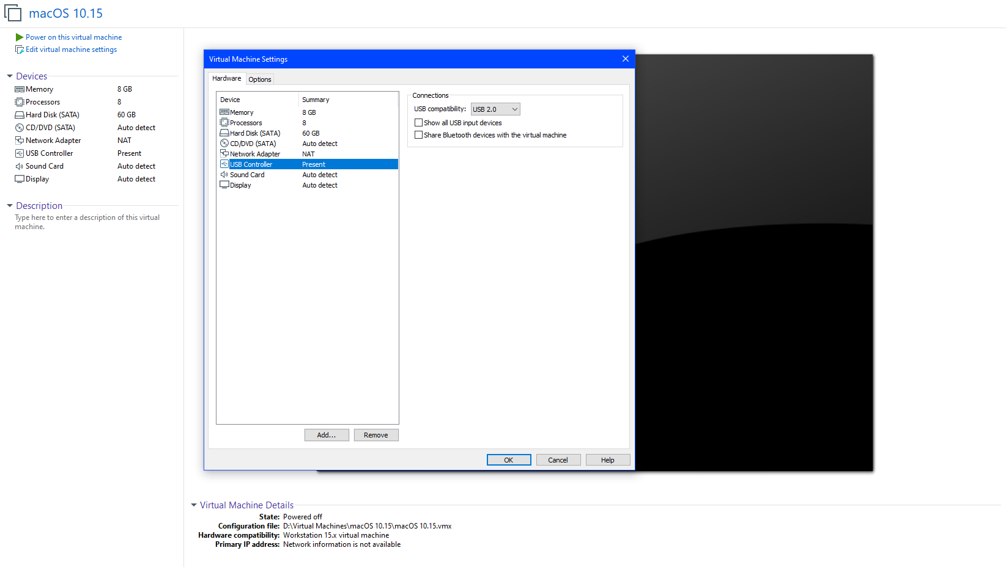Open the USB compatibility dropdown

point(495,109)
